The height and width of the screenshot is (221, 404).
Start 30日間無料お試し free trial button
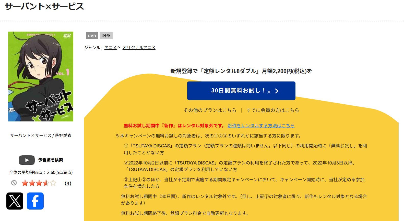point(241,91)
